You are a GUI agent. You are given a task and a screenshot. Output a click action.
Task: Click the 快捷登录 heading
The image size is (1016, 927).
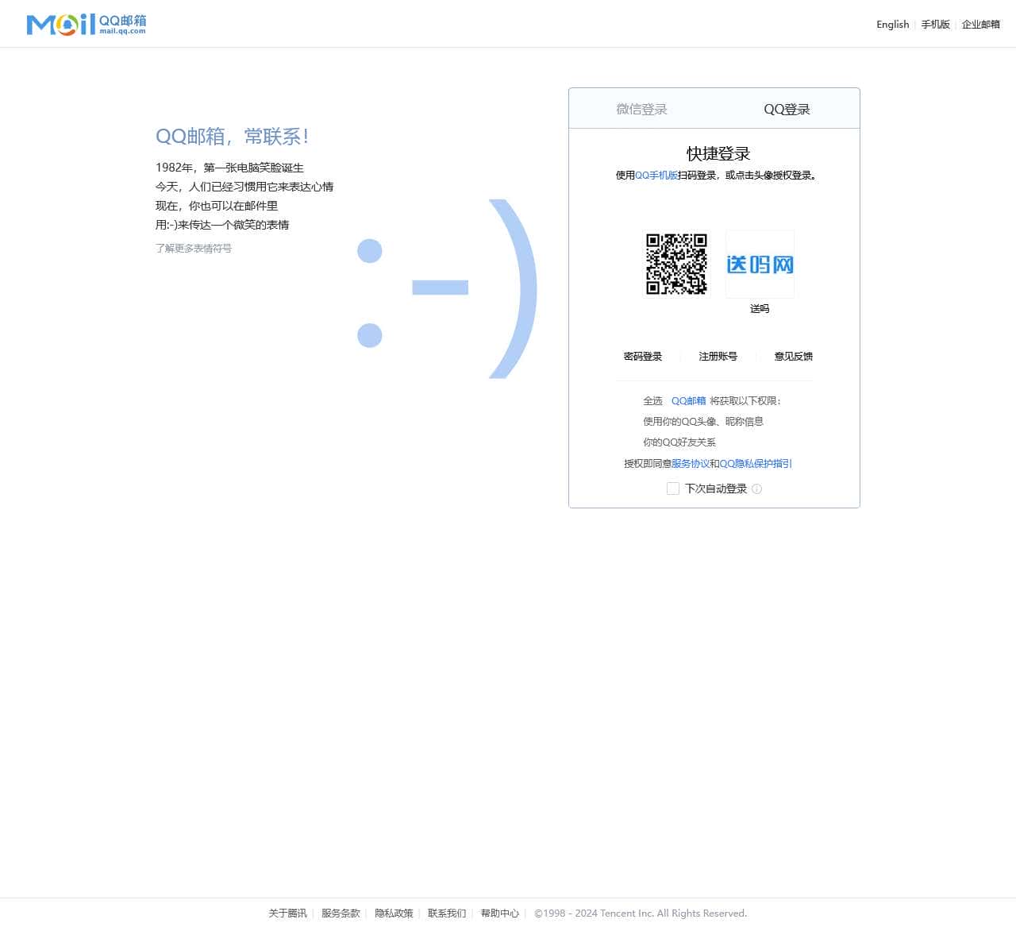pyautogui.click(x=718, y=153)
